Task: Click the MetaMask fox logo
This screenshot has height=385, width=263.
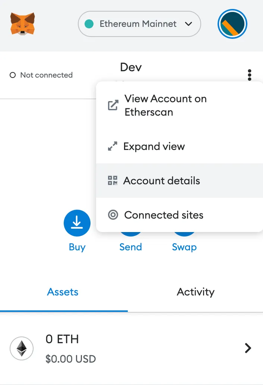Action: coord(23,24)
